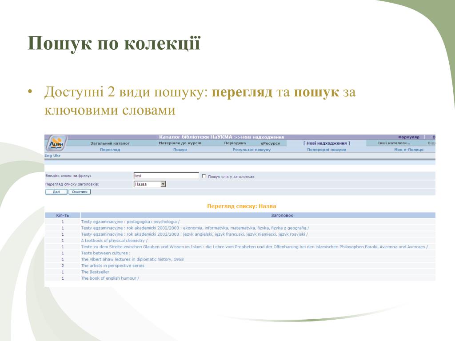Viewport: 455px width, 341px height.
Task: Switch to the 'еРесурси' tab
Action: coord(270,143)
